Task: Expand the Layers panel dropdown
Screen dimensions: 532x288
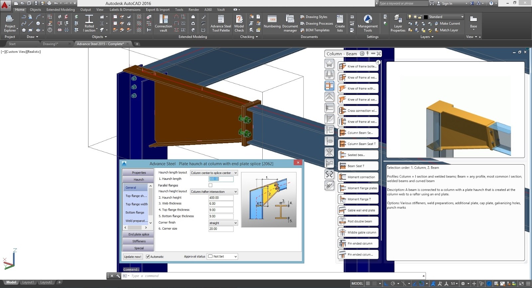Action: tap(427, 37)
